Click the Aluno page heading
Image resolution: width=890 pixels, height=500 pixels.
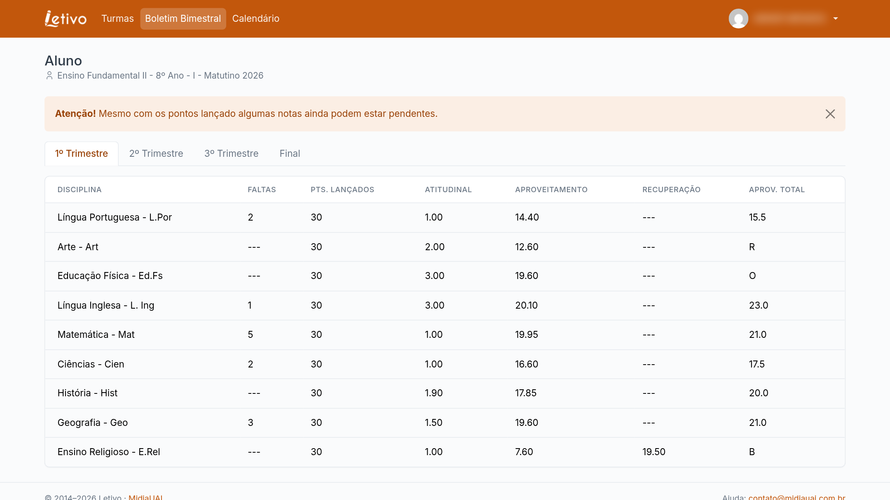(63, 60)
